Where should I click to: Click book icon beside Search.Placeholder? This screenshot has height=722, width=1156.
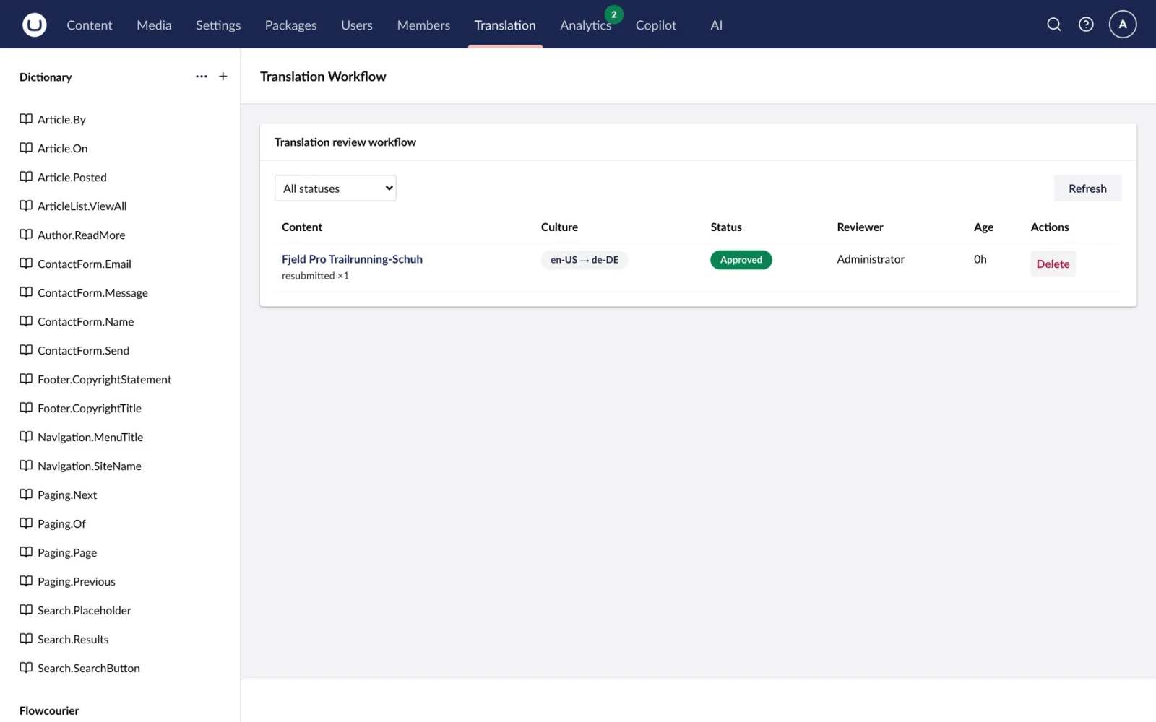click(x=26, y=610)
